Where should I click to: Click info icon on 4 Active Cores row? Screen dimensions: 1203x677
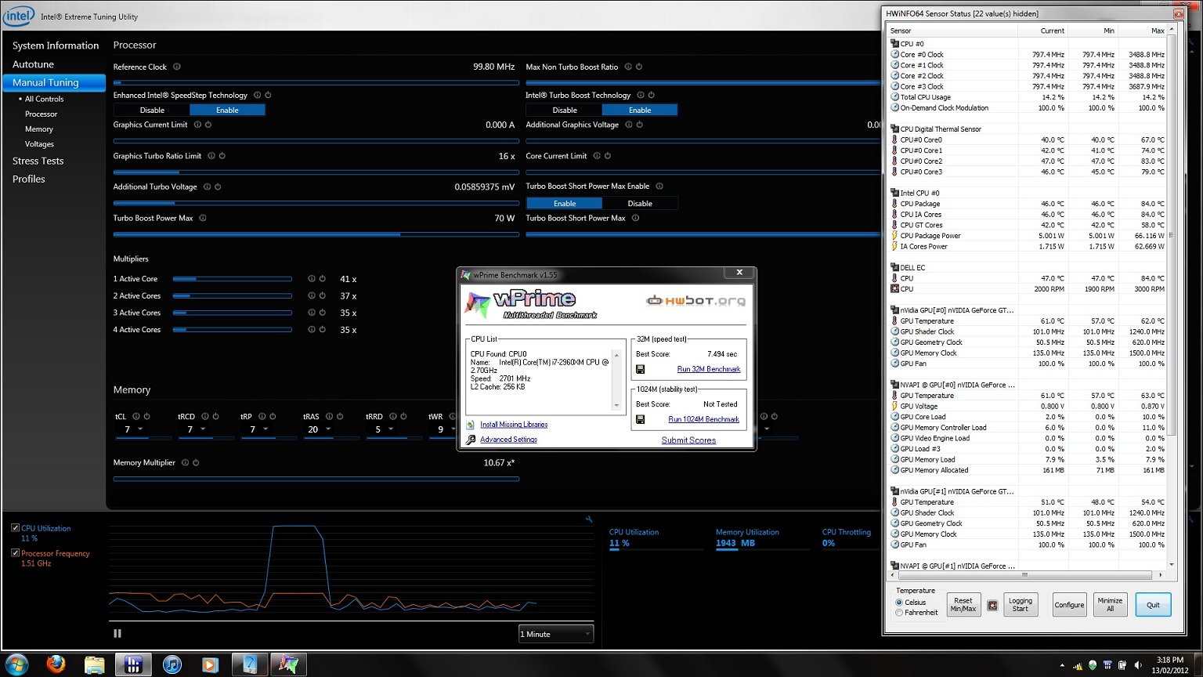311,329
